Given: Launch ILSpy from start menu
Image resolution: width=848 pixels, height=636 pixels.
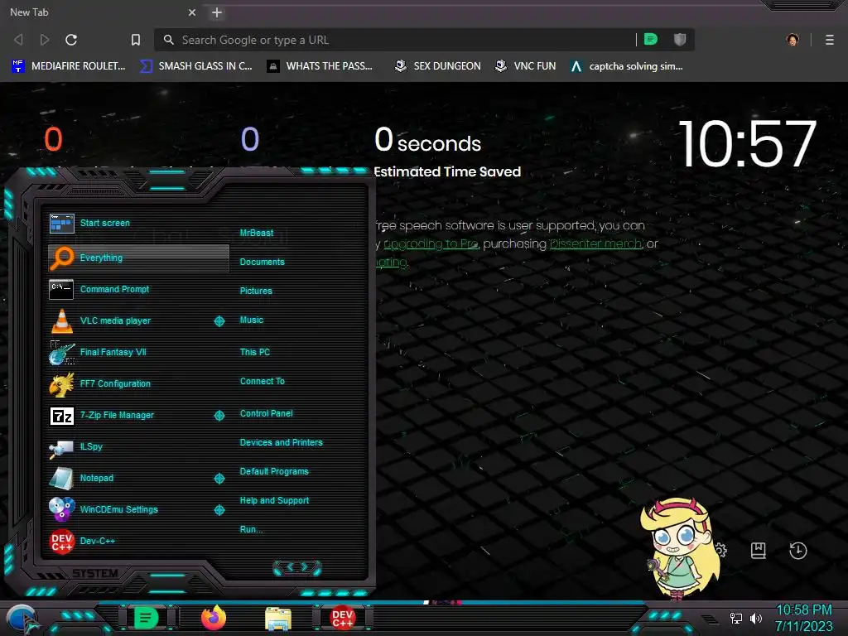Looking at the screenshot, I should coord(138,446).
